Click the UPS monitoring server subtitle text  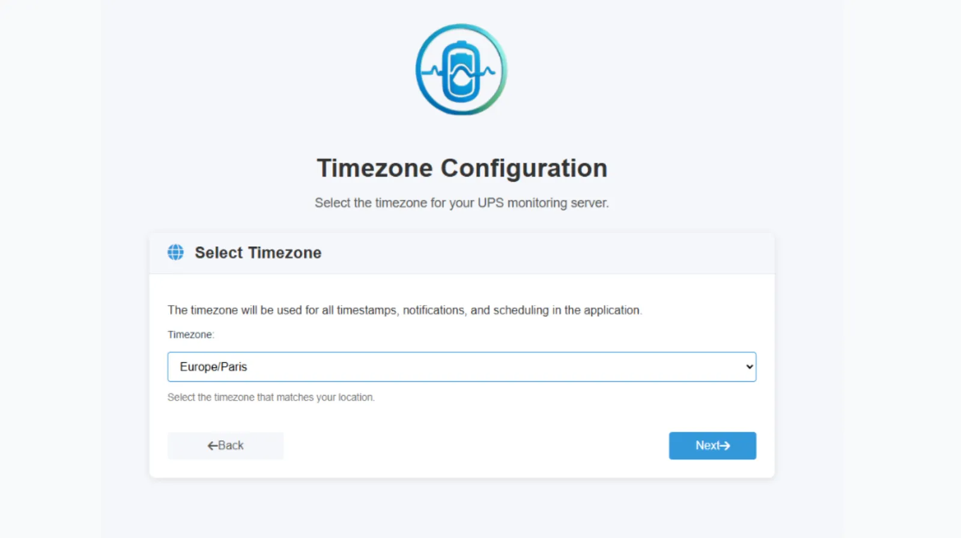pos(461,203)
